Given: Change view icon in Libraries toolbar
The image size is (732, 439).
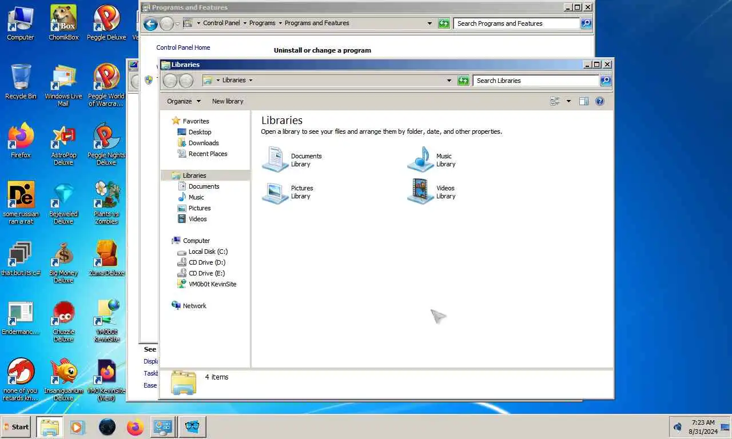Looking at the screenshot, I should tap(555, 101).
